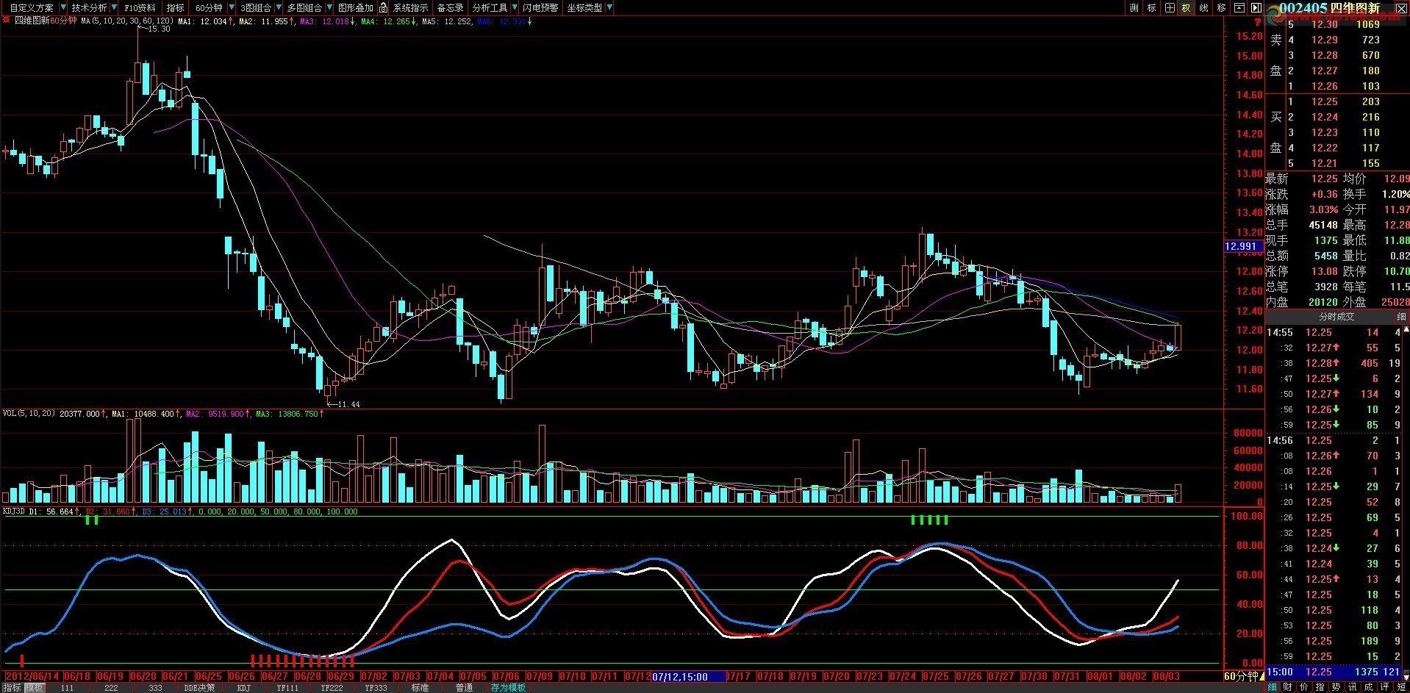Switch to the 财 tab at bottom right
1410x693 pixels.
1288,687
